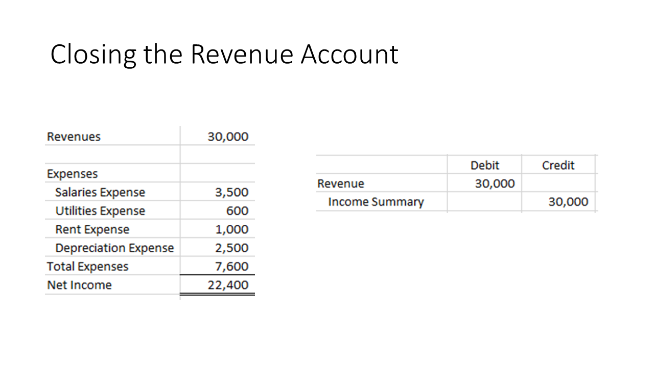
Task: Select the 'Expenses' heading row
Action: [x=72, y=174]
